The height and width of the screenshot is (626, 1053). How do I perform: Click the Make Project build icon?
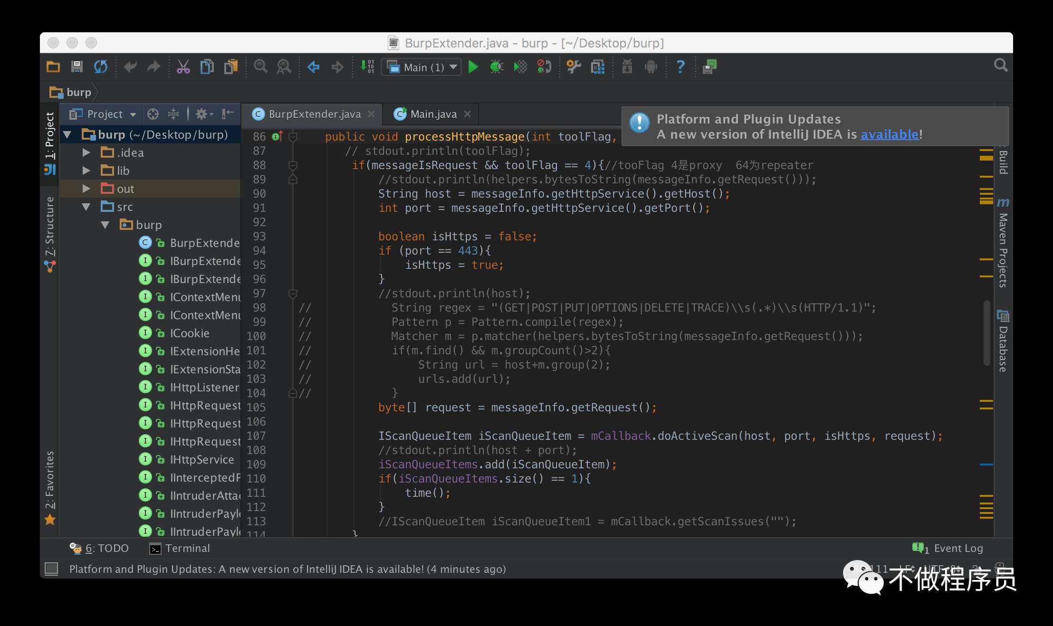(x=367, y=67)
